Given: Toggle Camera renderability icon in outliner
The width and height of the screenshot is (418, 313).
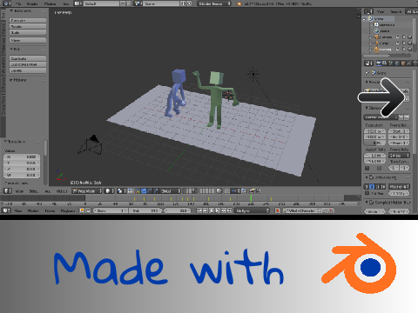Looking at the screenshot, I should pos(409,37).
